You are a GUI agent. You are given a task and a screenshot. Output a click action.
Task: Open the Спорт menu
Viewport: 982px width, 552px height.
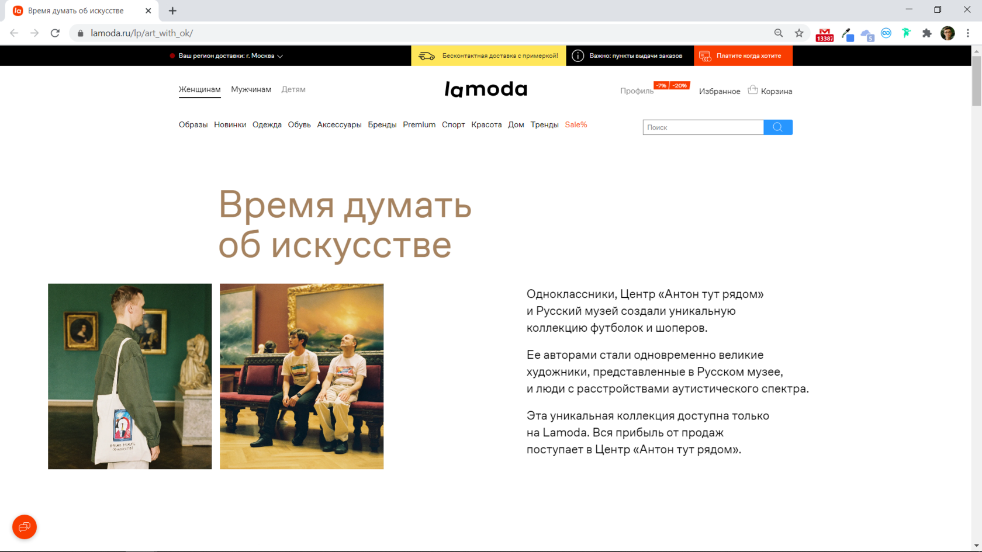(454, 125)
